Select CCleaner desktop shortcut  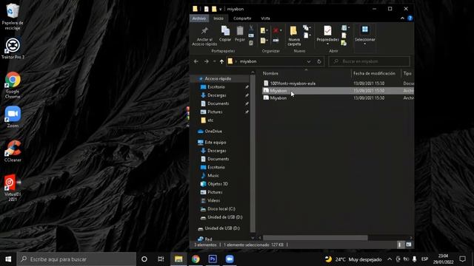(13, 151)
